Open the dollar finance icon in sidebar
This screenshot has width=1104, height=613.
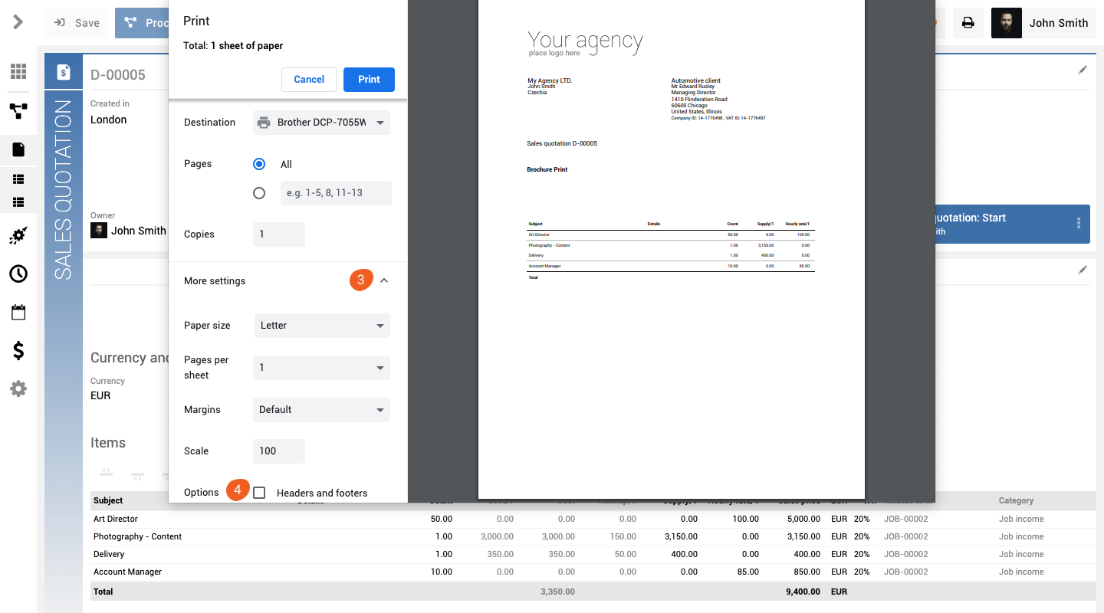click(x=18, y=351)
